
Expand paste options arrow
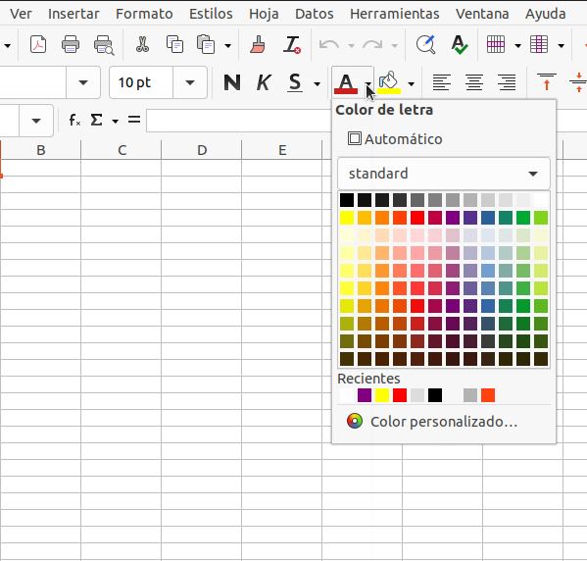(x=227, y=46)
